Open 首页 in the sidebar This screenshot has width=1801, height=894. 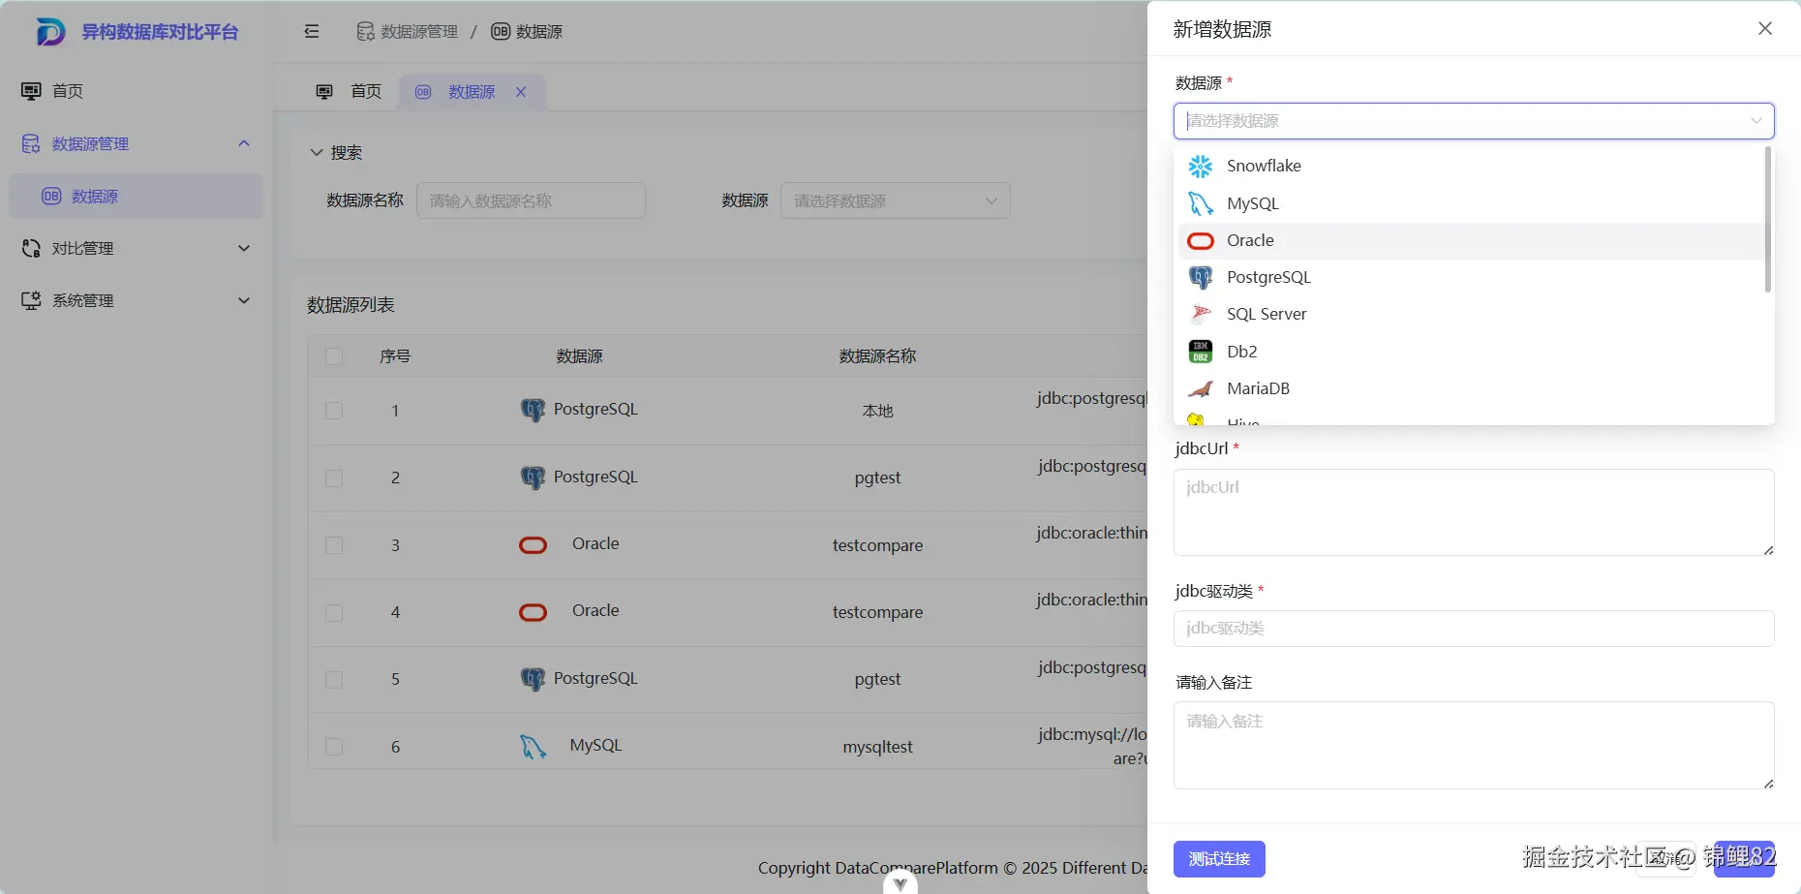pos(136,91)
